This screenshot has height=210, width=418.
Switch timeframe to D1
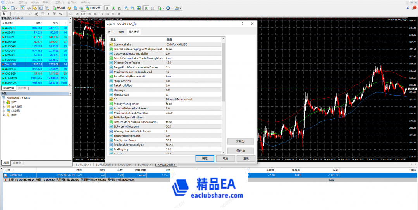[x=108, y=14]
